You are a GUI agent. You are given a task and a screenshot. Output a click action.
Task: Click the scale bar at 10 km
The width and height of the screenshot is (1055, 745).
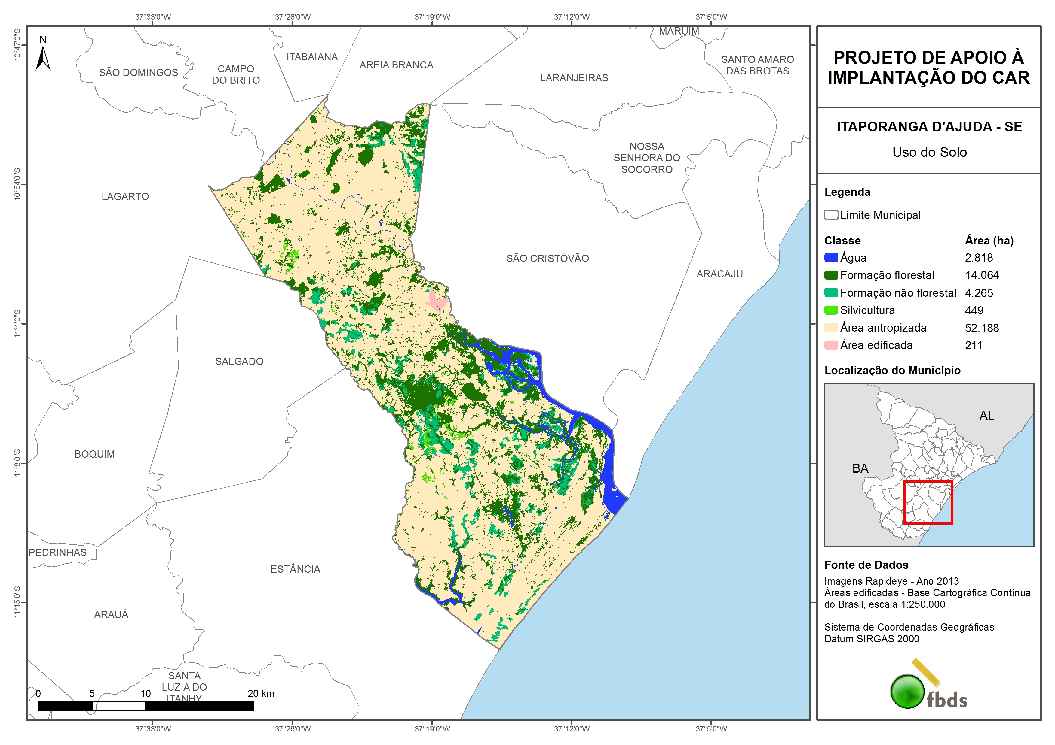point(145,706)
